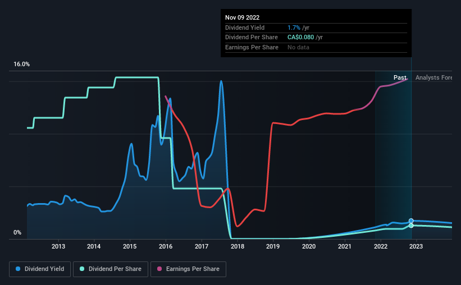
Task: Click the 2013 x-axis label
Action: coord(58,246)
